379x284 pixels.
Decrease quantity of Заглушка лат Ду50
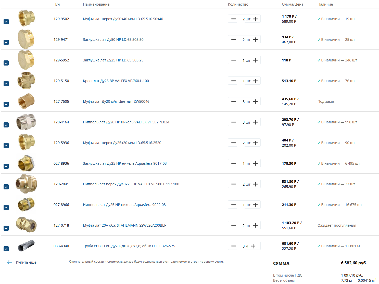pos(234,40)
